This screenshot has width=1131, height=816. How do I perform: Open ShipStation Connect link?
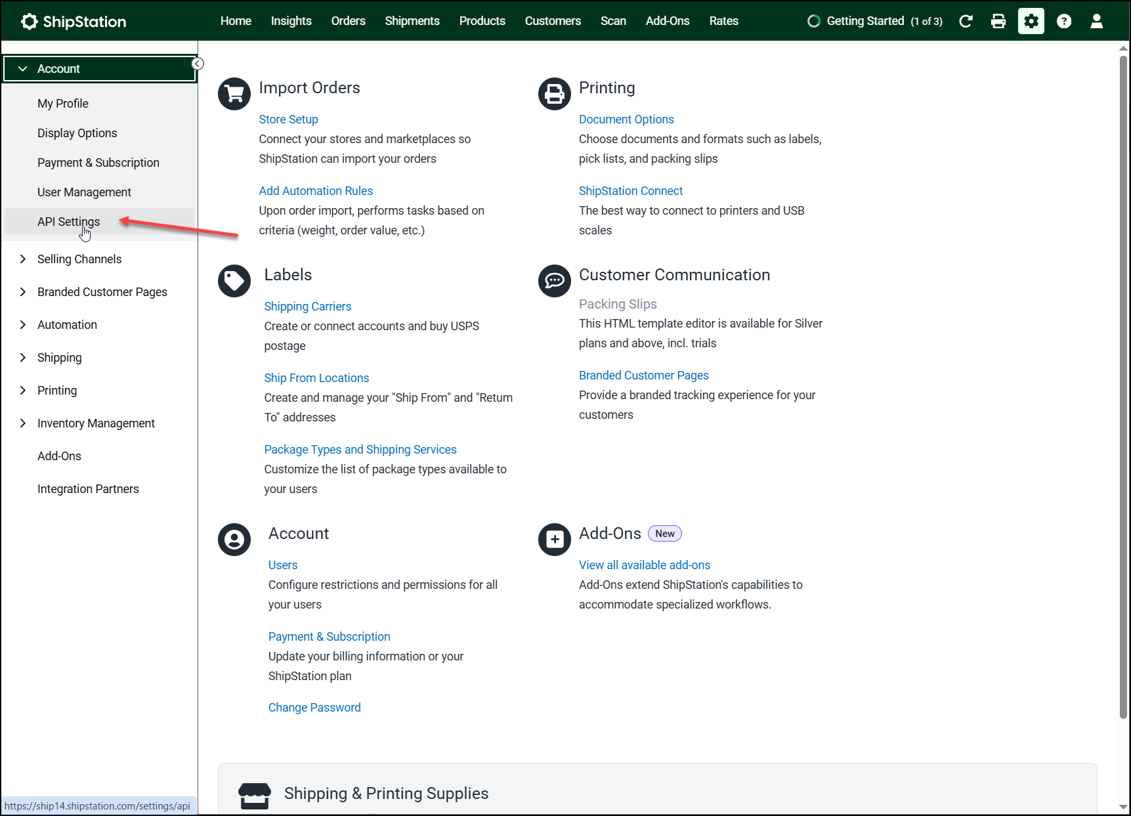[631, 191]
